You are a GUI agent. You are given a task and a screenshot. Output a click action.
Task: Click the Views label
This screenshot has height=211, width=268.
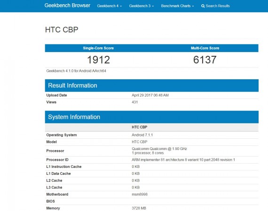click(x=51, y=102)
